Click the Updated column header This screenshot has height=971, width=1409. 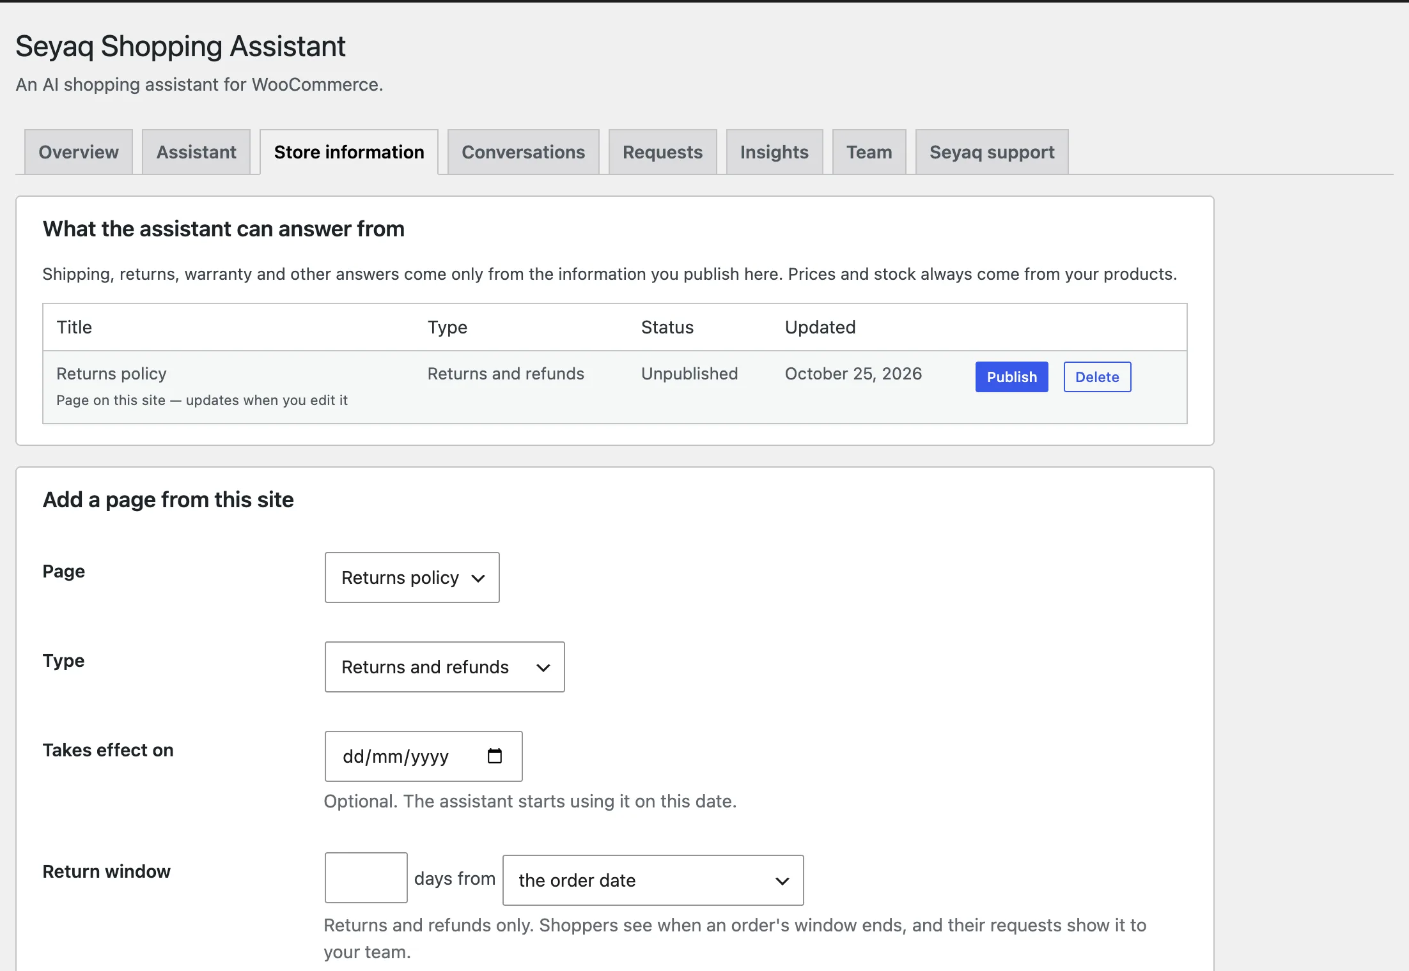820,327
